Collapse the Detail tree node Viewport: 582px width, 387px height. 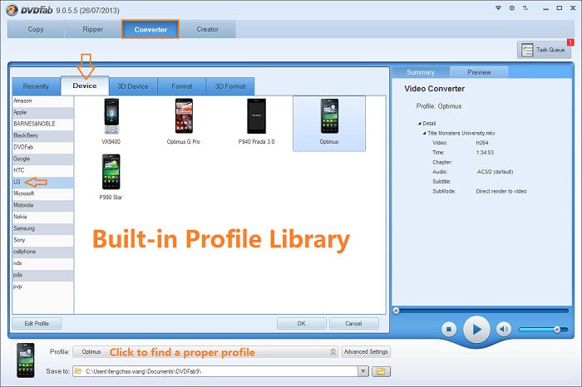click(419, 124)
